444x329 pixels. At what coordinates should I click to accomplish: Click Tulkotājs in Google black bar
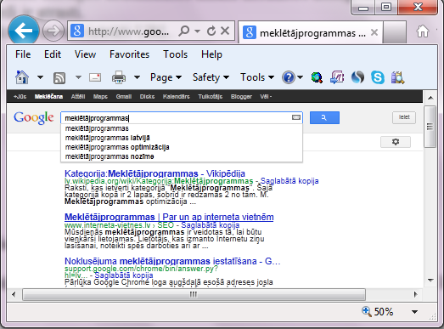pos(210,96)
